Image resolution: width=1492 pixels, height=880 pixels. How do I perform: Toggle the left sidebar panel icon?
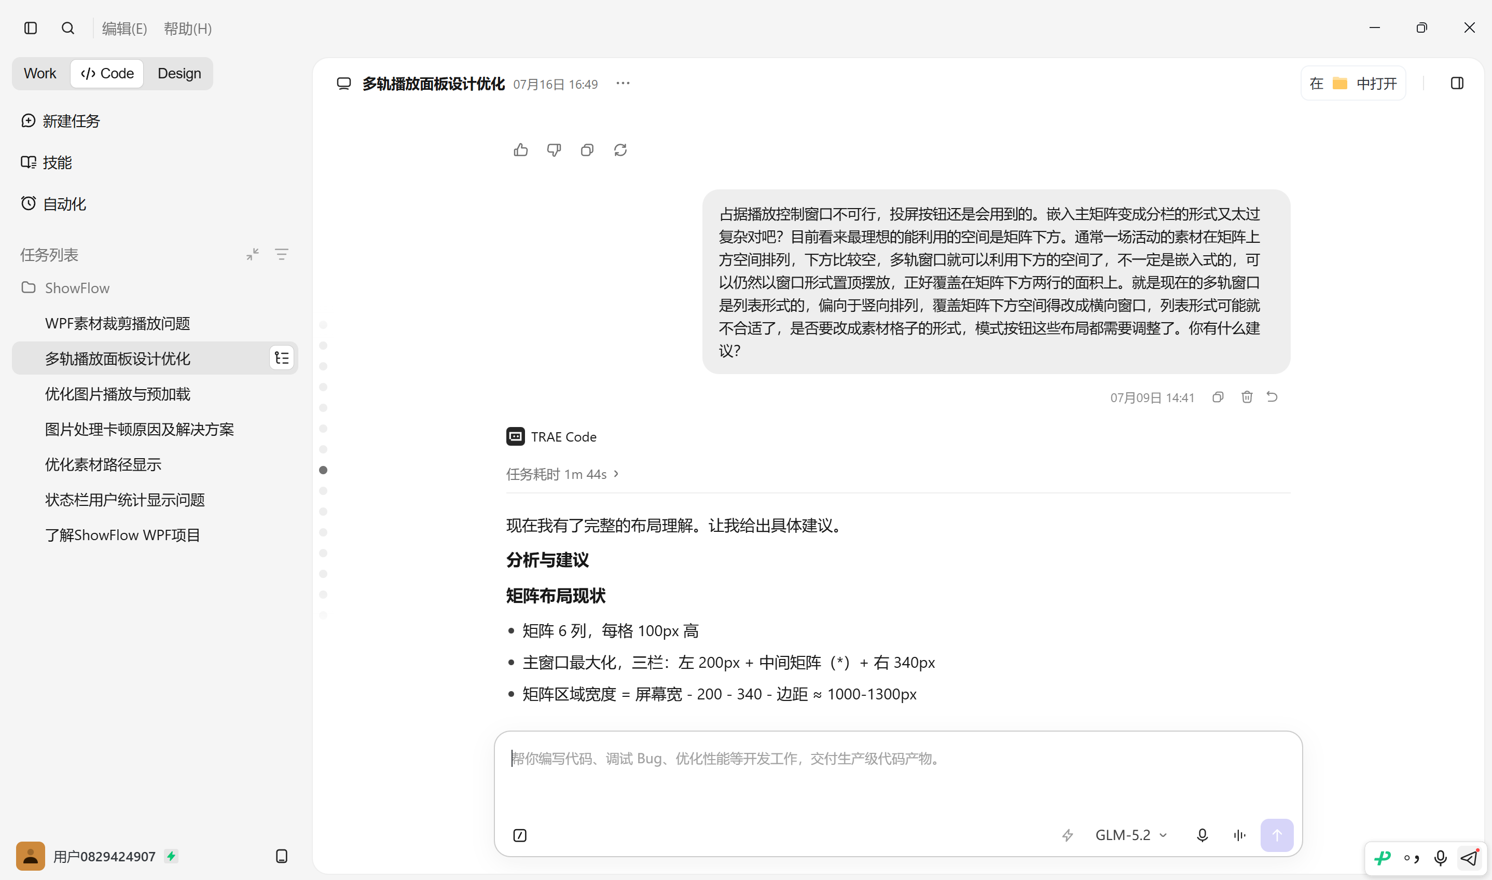31,28
